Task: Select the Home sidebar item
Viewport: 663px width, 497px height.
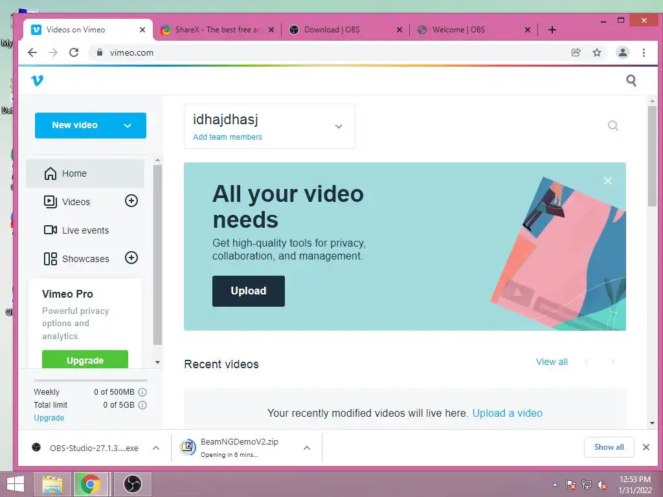Action: [85, 173]
